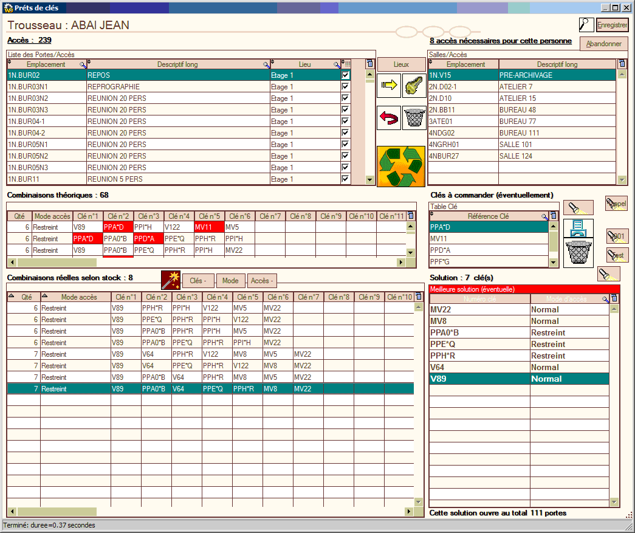Select PRE-ARCHIVAGE row 1N.V15
The width and height of the screenshot is (635, 533).
click(x=522, y=75)
